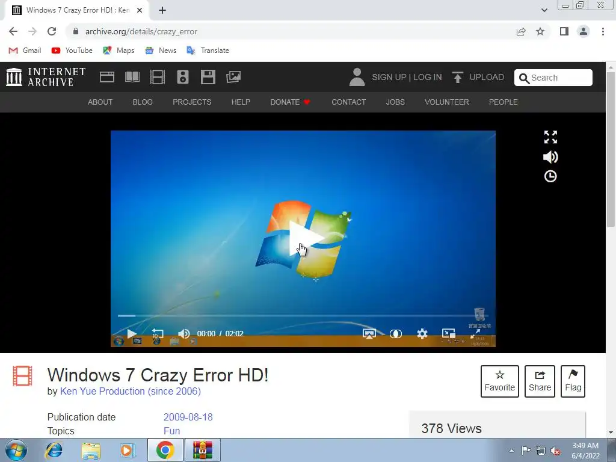Enter fullscreen from the player controls
Screen dimensions: 616x462
[x=475, y=333]
